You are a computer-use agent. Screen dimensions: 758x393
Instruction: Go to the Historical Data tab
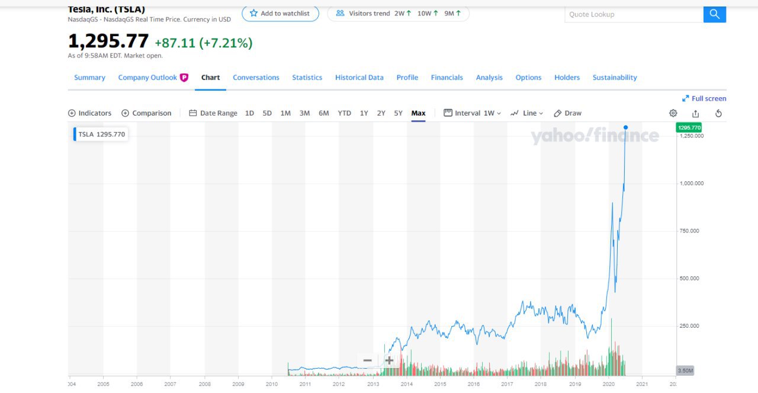click(x=359, y=78)
